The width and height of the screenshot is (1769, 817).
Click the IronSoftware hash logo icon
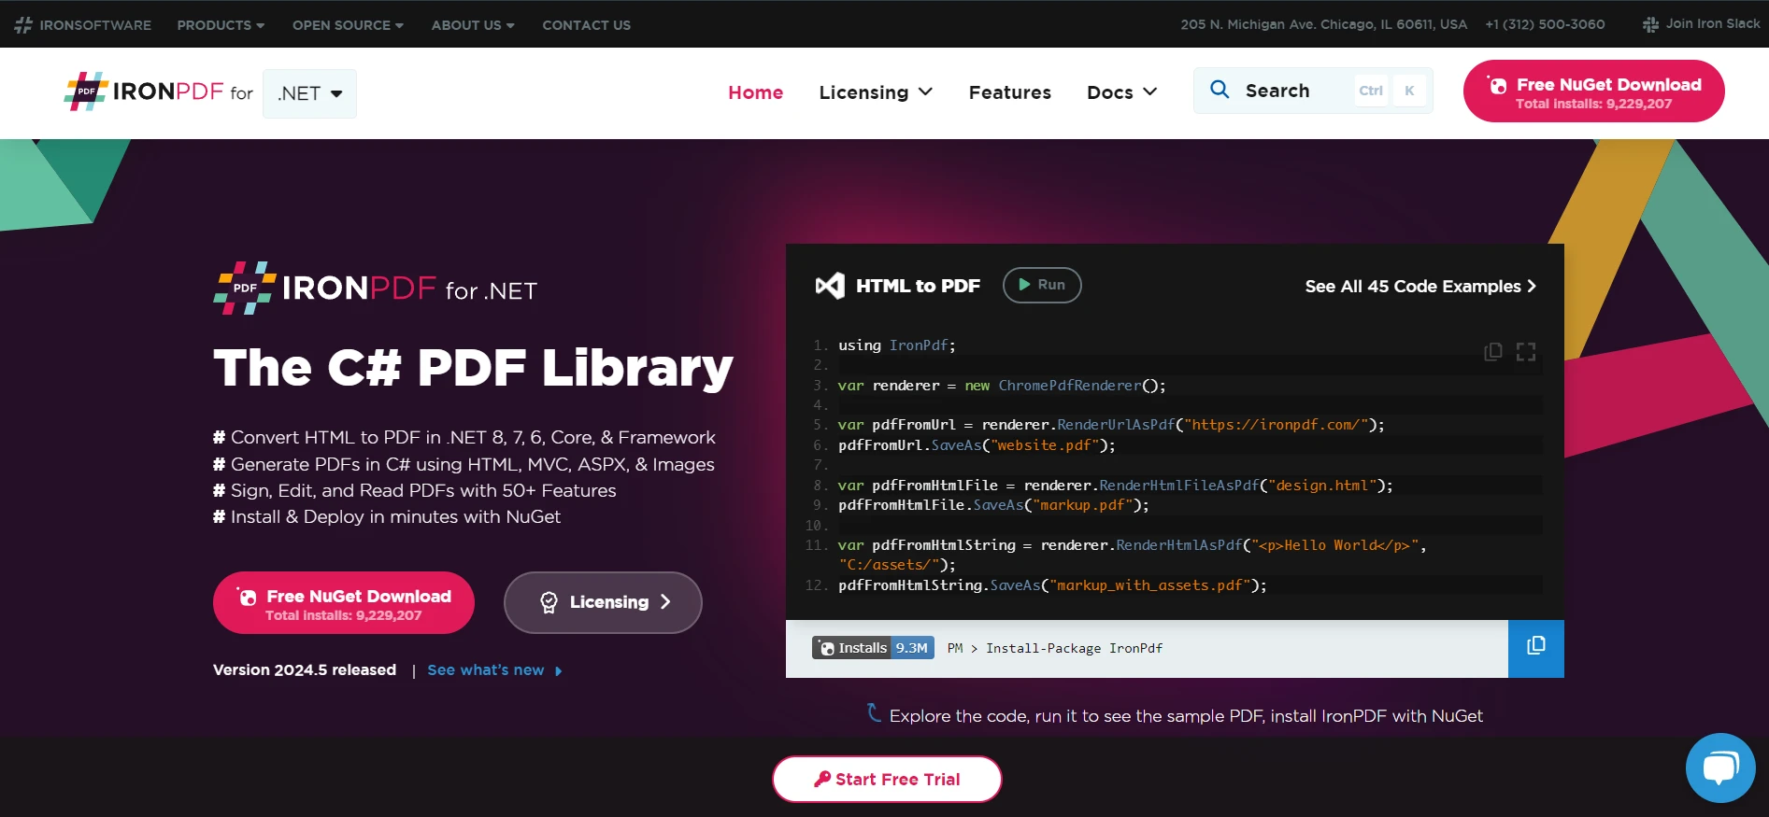[x=23, y=25]
